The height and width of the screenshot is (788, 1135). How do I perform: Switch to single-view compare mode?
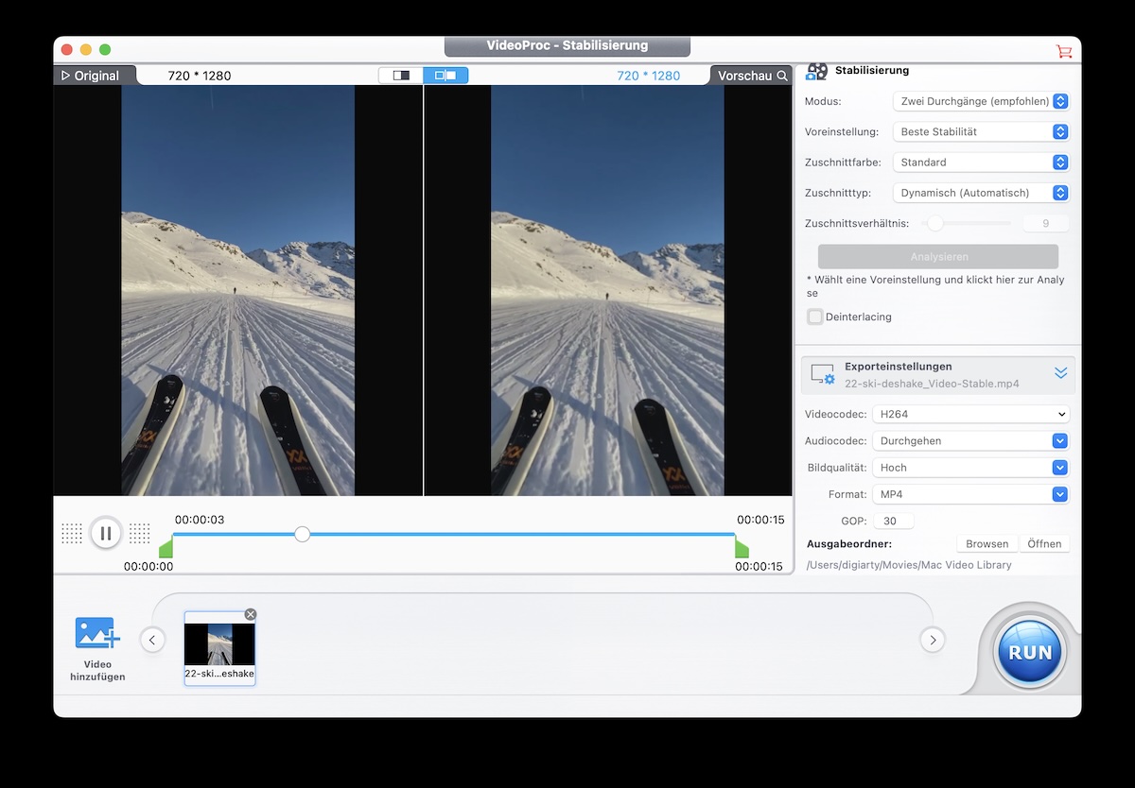pyautogui.click(x=401, y=76)
